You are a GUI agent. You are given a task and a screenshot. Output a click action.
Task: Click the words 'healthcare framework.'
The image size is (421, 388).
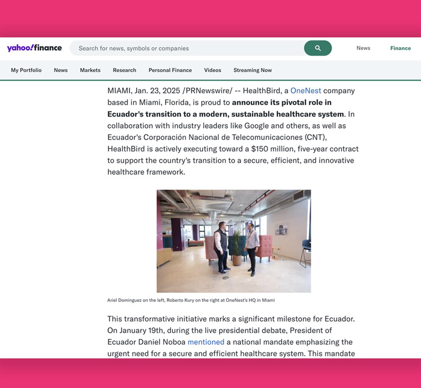(146, 172)
